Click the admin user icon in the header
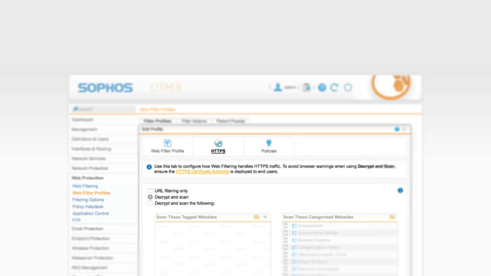This screenshot has height=276, width=491. (277, 87)
